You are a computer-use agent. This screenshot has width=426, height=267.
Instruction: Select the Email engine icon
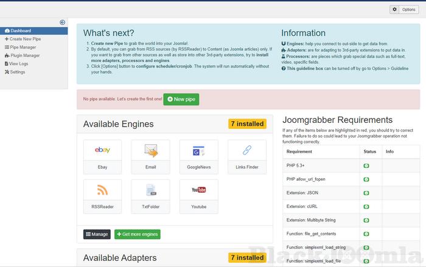click(x=150, y=156)
